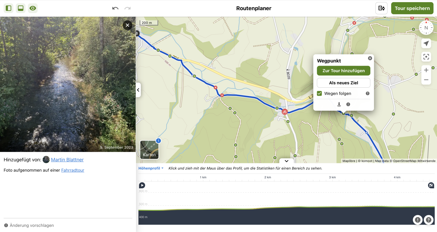Center map on my location arrow
The image size is (437, 232).
coord(426,43)
